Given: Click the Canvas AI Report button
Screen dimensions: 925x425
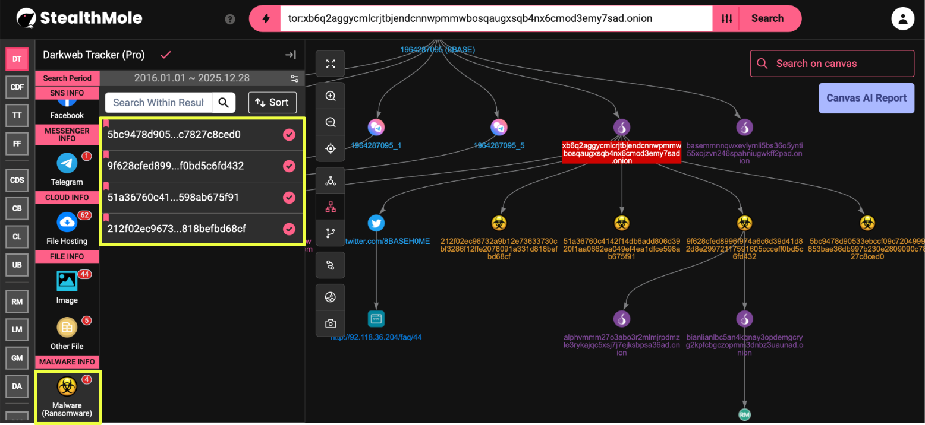Looking at the screenshot, I should click(866, 98).
